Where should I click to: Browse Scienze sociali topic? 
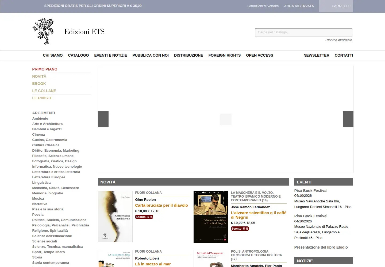(x=44, y=241)
